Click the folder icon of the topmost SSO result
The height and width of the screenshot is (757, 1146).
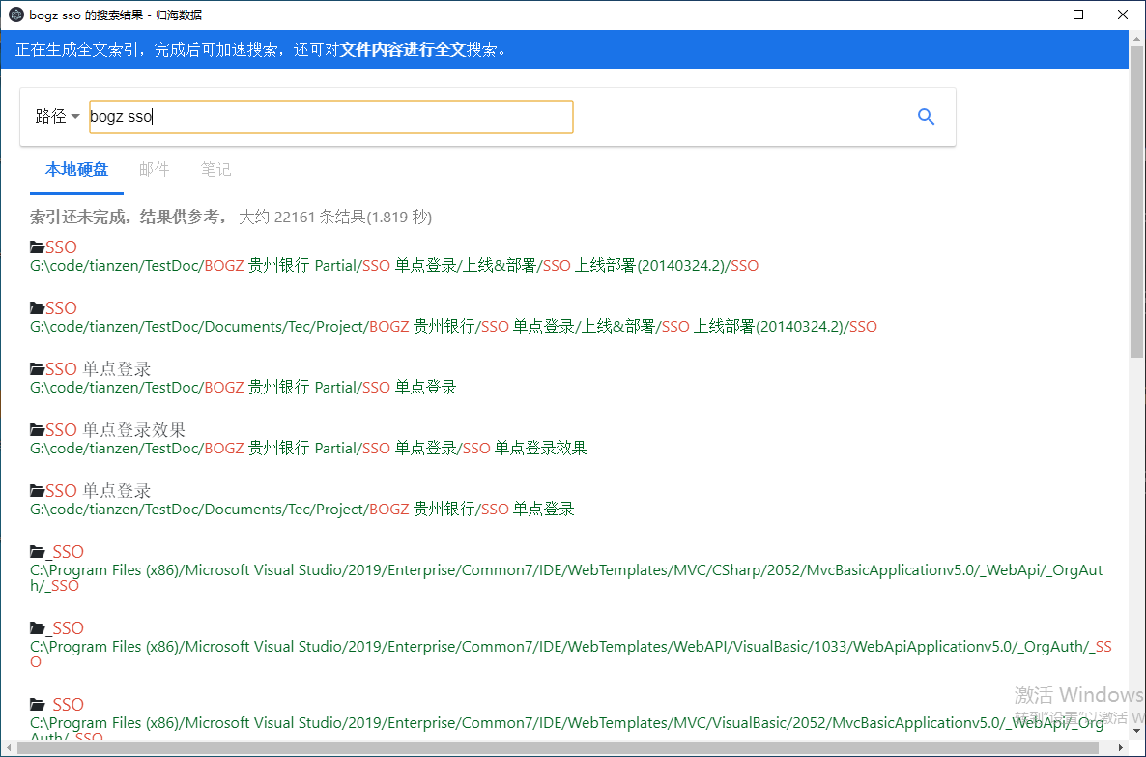pos(38,247)
